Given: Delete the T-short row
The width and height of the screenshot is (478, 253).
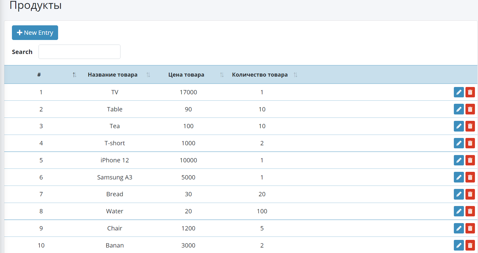Looking at the screenshot, I should (x=470, y=143).
